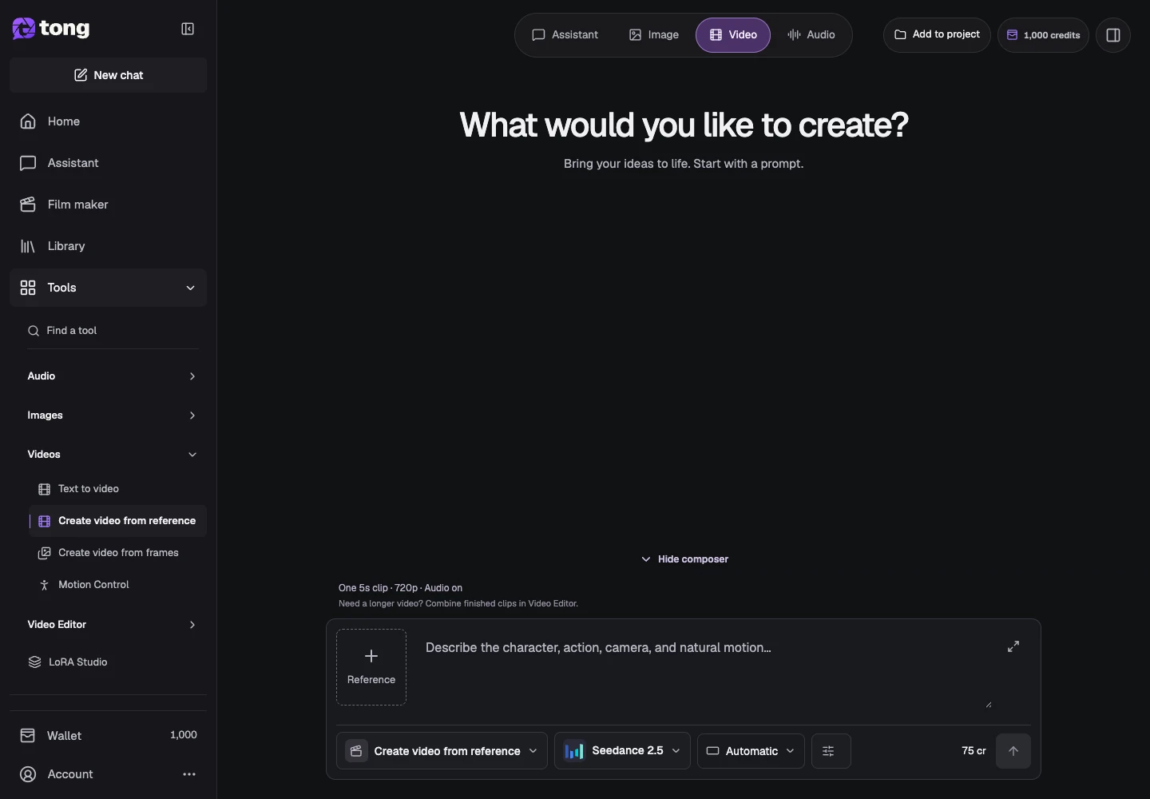Expand the Audio tools group
The width and height of the screenshot is (1150, 799).
112,376
